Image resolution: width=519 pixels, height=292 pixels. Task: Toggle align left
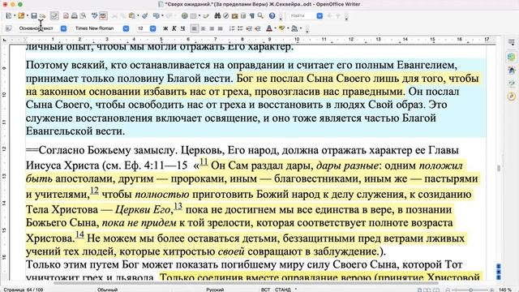[195, 28]
